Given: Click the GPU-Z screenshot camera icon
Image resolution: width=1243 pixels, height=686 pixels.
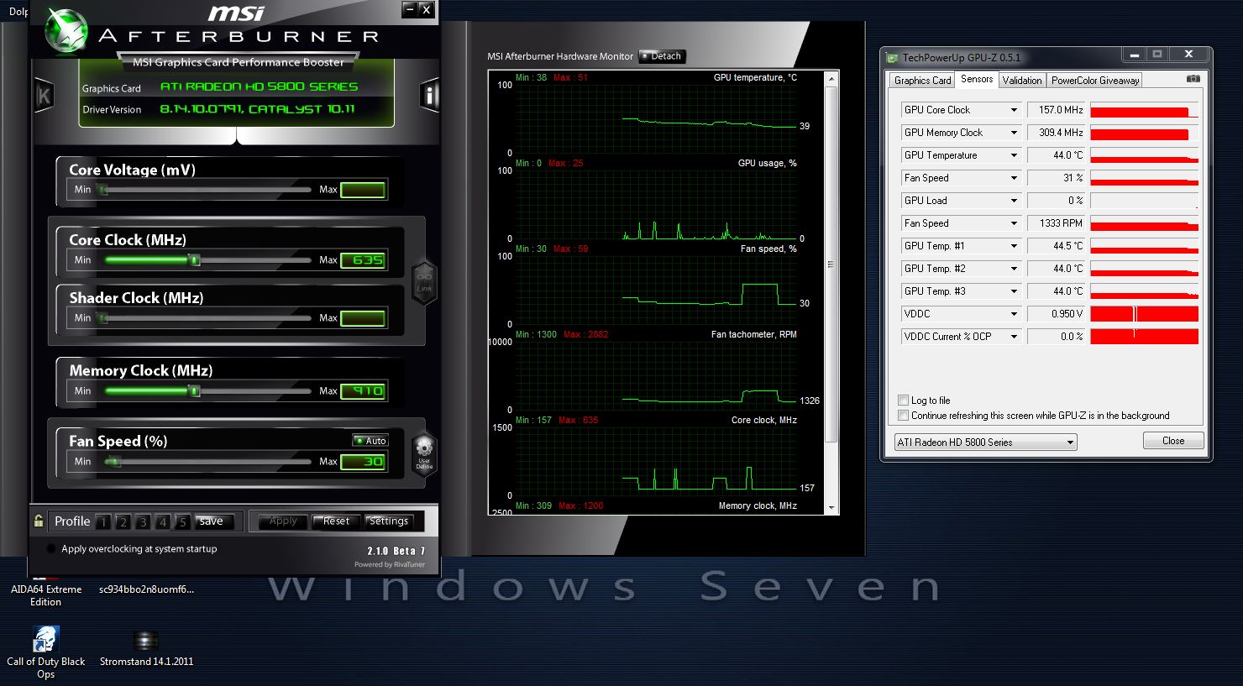Looking at the screenshot, I should click(1193, 79).
